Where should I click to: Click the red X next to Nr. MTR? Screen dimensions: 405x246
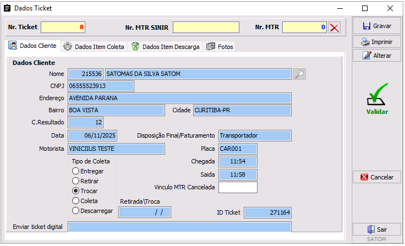(x=334, y=28)
